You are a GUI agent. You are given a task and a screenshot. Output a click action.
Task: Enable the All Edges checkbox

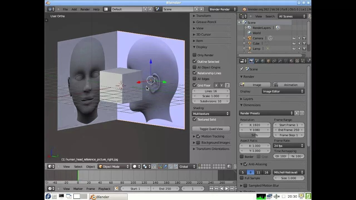194,79
